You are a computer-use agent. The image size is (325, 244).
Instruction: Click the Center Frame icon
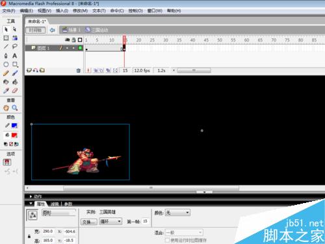pos(88,70)
